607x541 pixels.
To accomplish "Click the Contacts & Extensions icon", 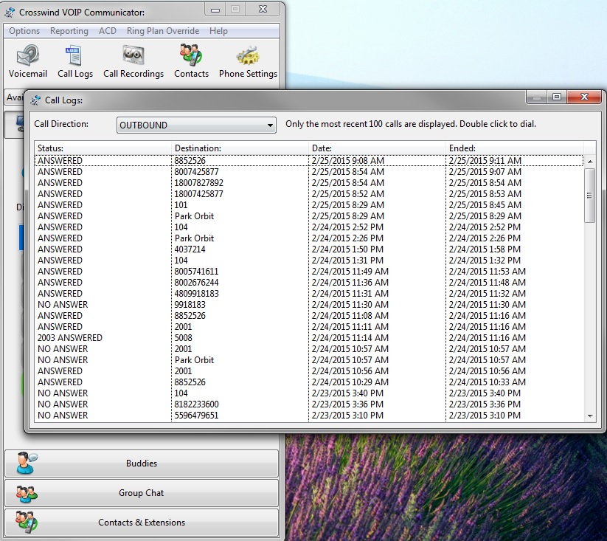I will click(27, 523).
